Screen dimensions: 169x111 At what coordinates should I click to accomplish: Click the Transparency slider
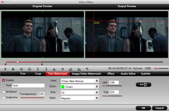[x=32, y=98]
